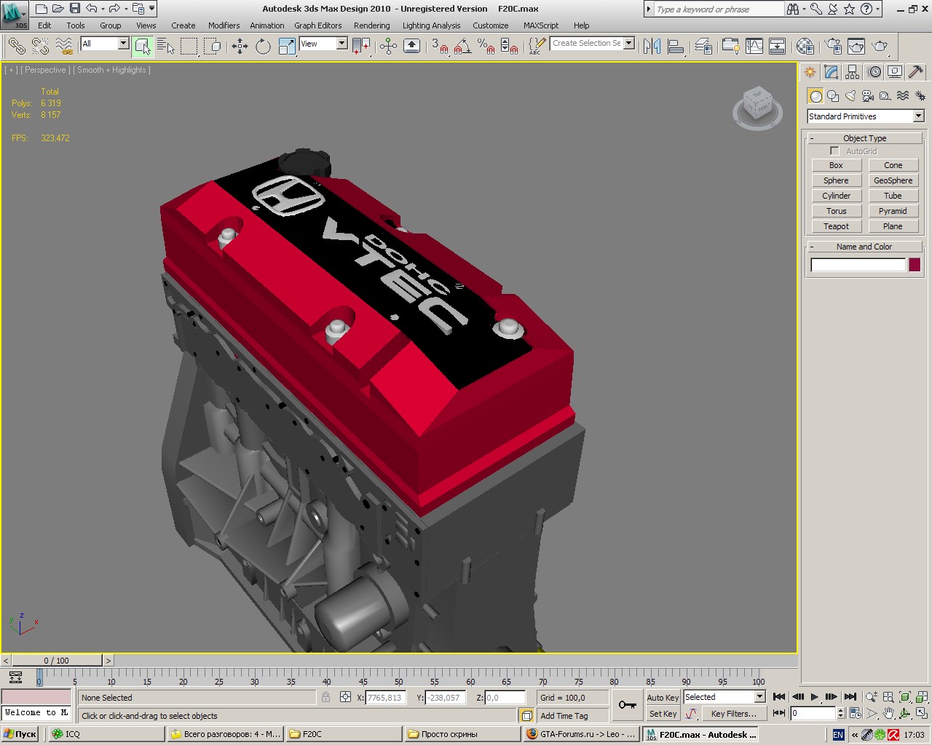
Task: Activate the Select Object tool
Action: tap(143, 47)
